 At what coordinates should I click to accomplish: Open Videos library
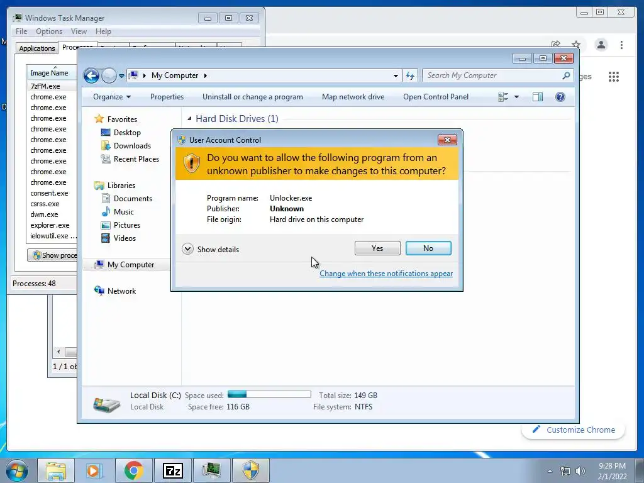125,238
